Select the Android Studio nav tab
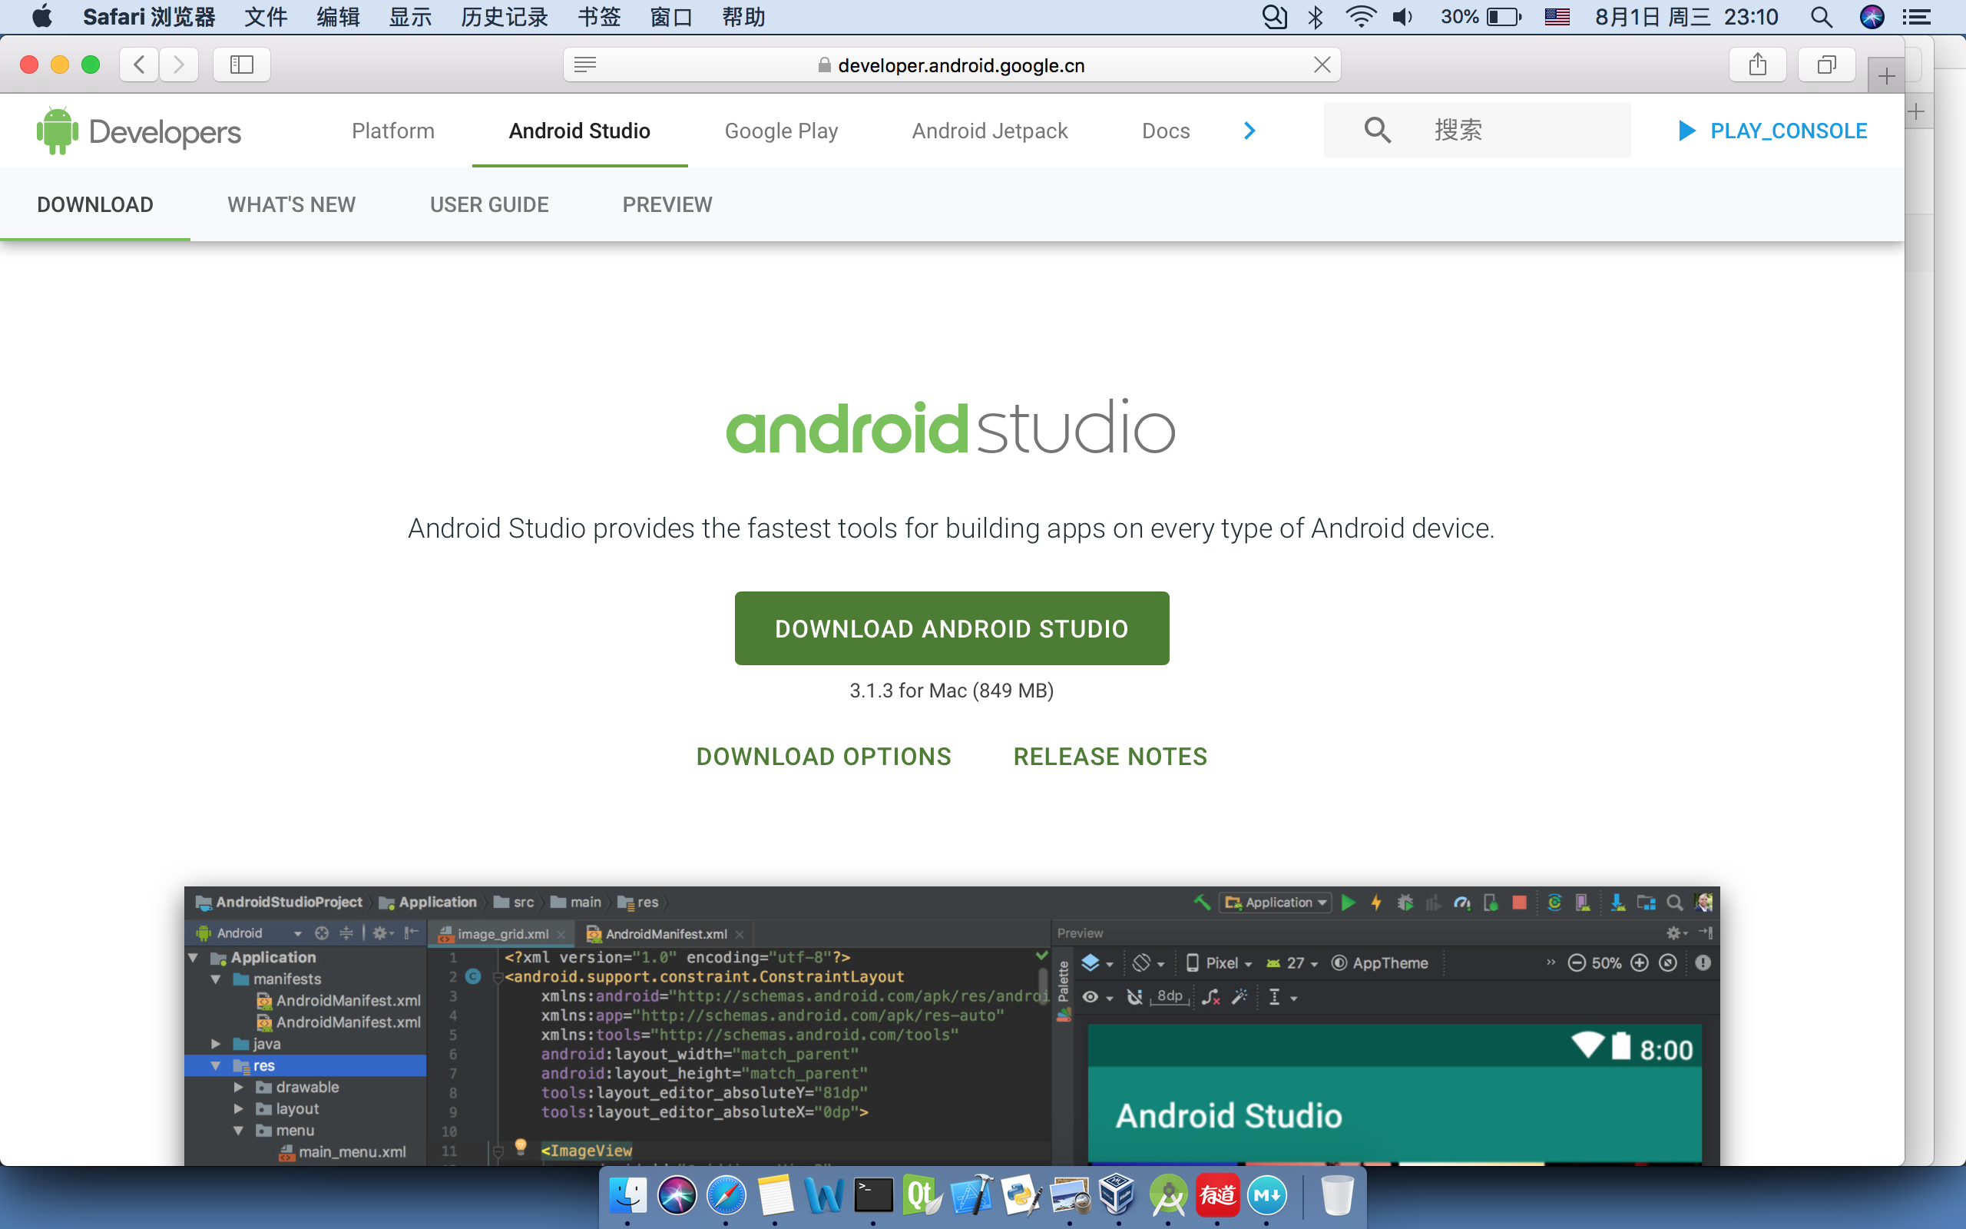 579,131
